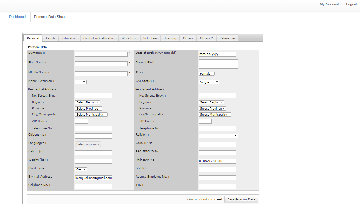Open the Education tab
The width and height of the screenshot is (360, 204).
[69, 38]
